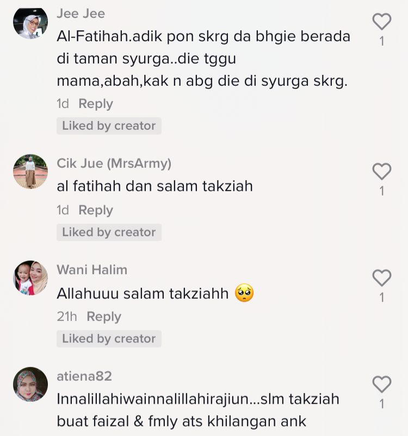Tap Liked by creator badge under Cik Jue
Image resolution: width=408 pixels, height=436 pixels.
[x=109, y=232]
